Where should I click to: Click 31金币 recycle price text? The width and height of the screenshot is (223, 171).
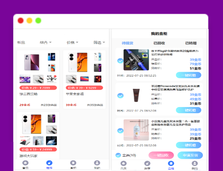click(196, 104)
